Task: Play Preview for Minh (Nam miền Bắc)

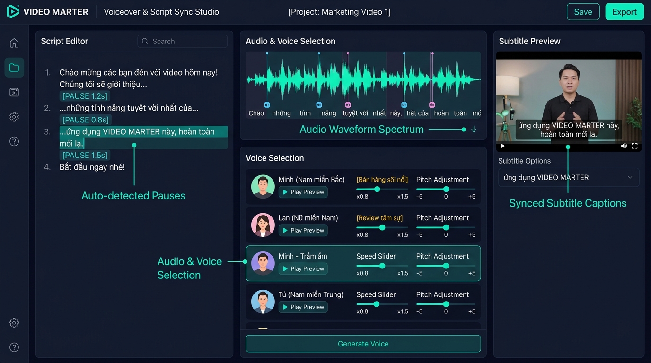Action: [x=303, y=192]
